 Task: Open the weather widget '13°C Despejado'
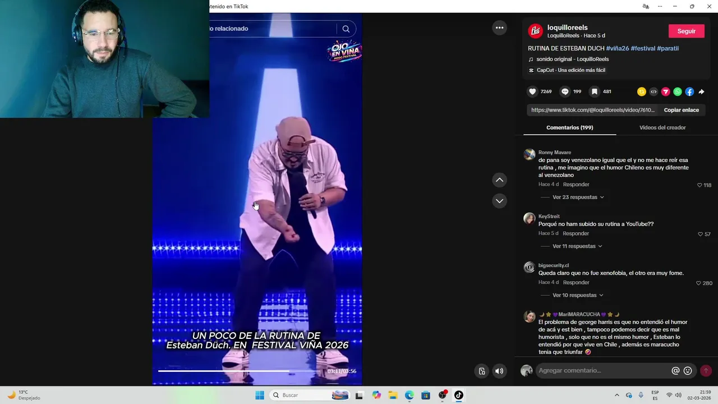click(x=24, y=395)
